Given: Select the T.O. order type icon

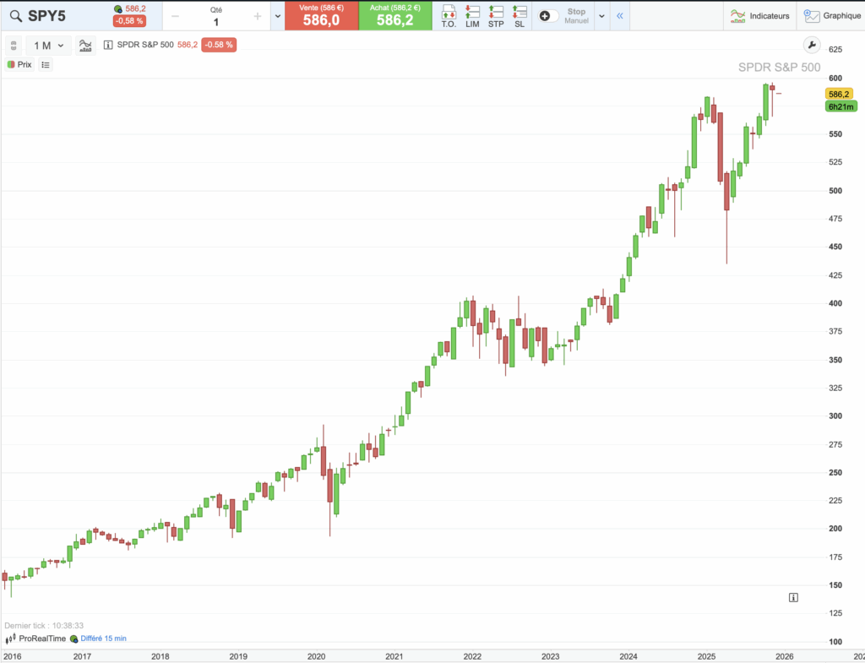Looking at the screenshot, I should 449,15.
